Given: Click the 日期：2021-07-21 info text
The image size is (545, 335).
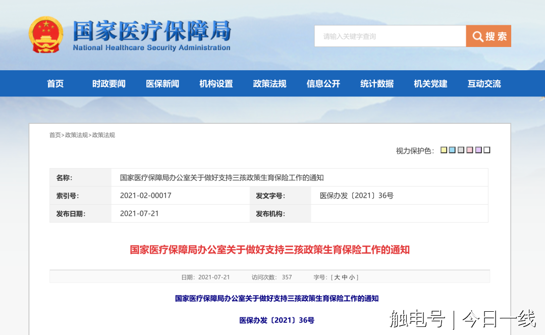Looking at the screenshot, I should click(205, 277).
